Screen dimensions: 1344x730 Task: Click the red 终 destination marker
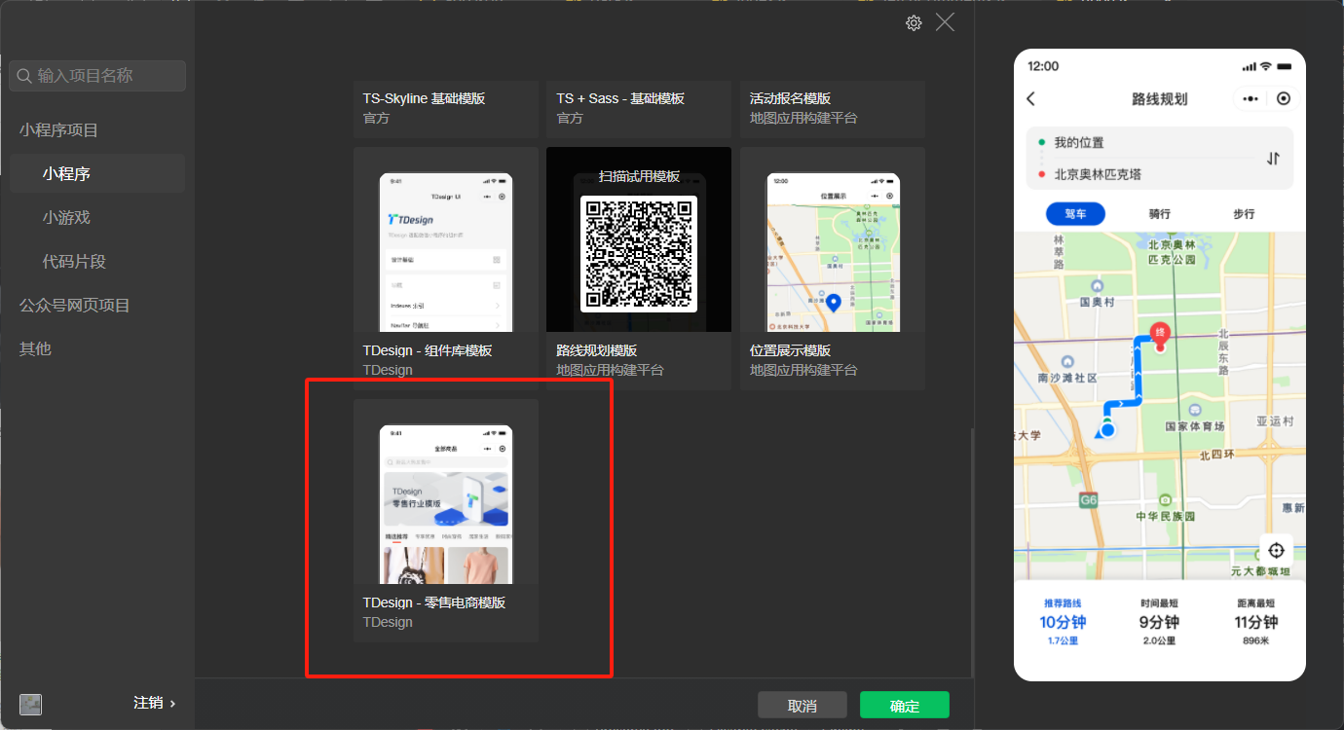click(x=1160, y=334)
